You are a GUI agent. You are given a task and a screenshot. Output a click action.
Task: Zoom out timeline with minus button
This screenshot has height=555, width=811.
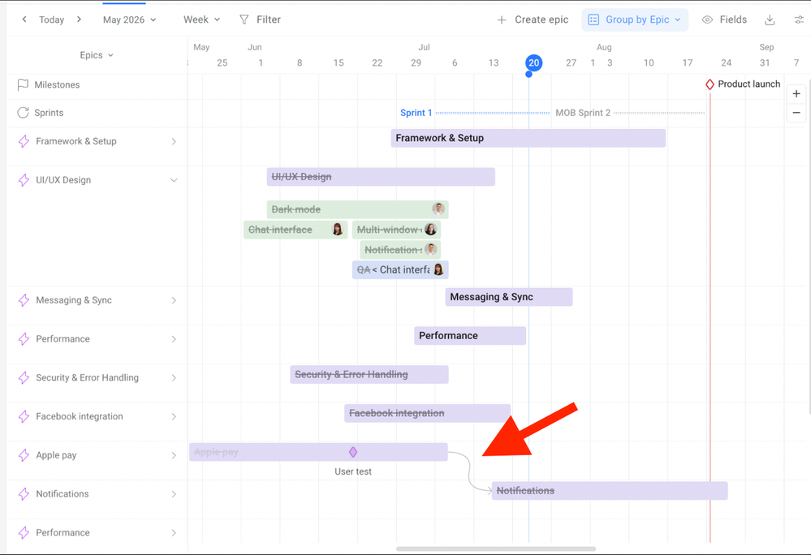click(796, 113)
